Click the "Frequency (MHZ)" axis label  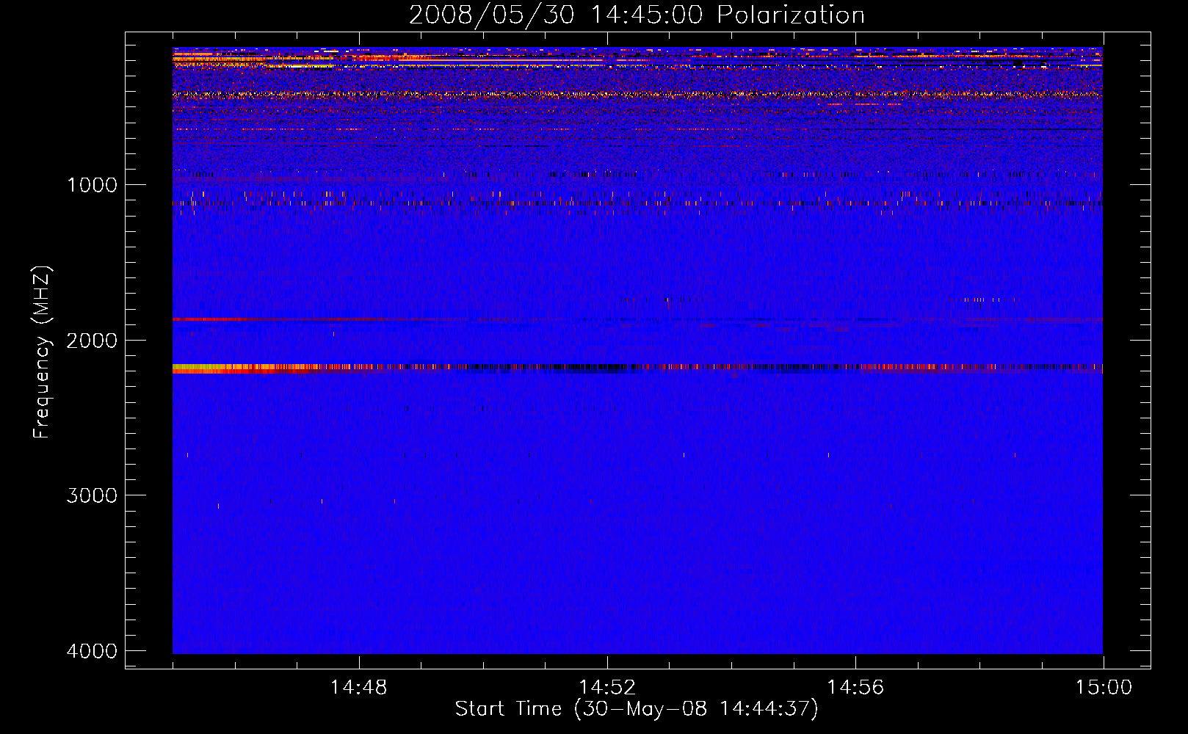tap(43, 352)
